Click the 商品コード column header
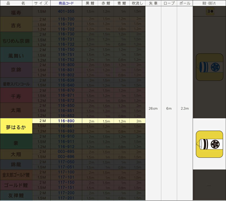 tap(66, 3)
